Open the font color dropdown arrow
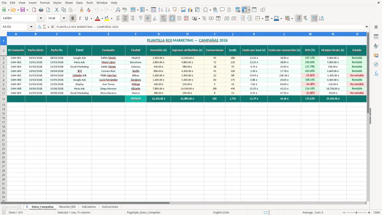The width and height of the screenshot is (382, 215). pos(102,18)
